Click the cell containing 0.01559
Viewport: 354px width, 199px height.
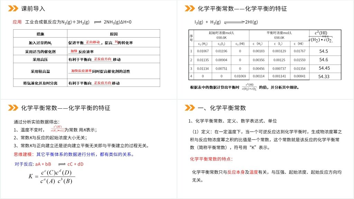[x=300, y=60]
